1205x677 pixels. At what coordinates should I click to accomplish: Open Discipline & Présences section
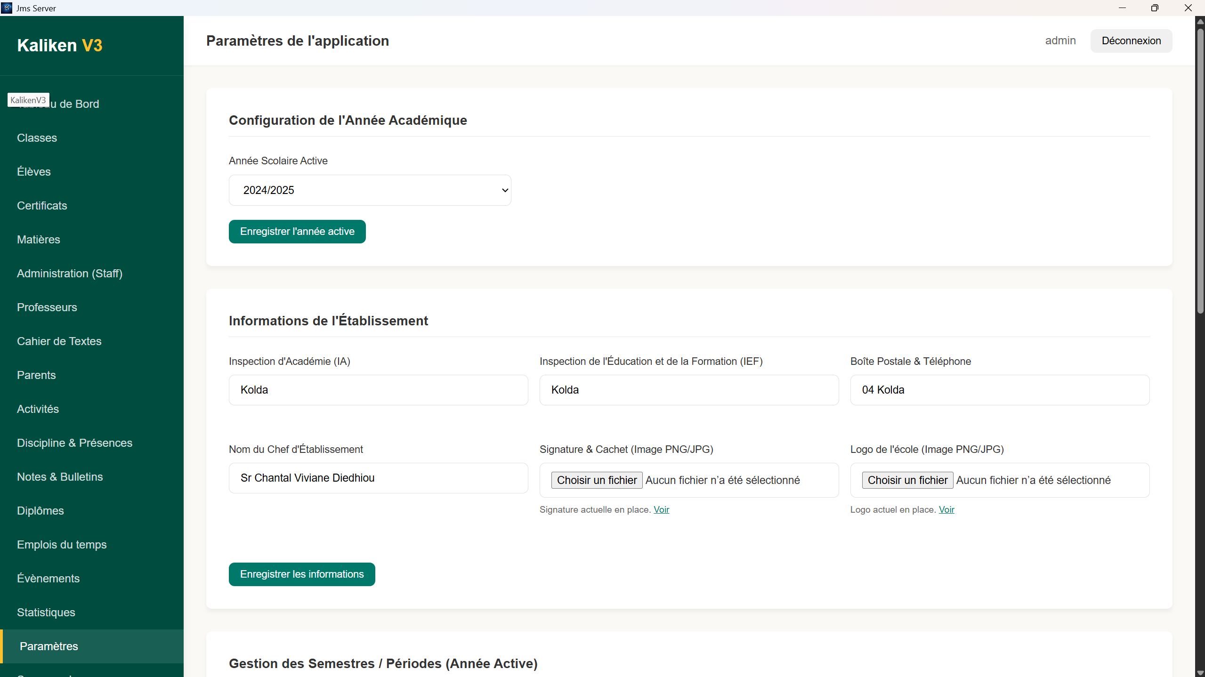tap(74, 443)
